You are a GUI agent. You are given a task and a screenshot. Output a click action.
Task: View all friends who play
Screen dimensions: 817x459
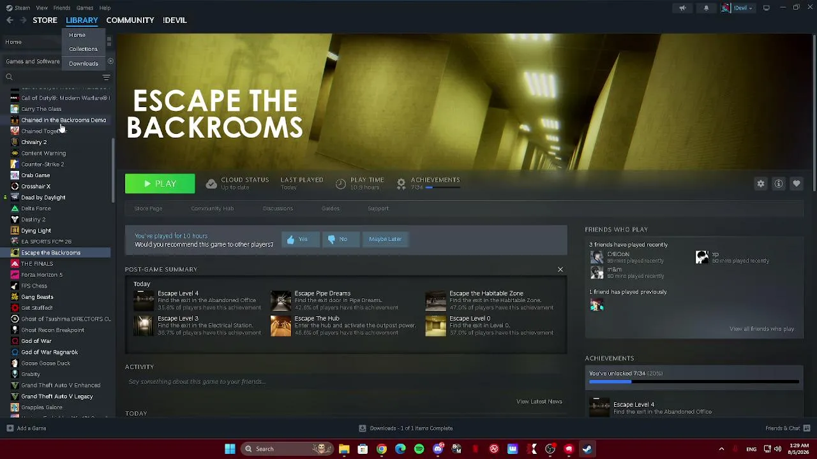[x=761, y=329]
